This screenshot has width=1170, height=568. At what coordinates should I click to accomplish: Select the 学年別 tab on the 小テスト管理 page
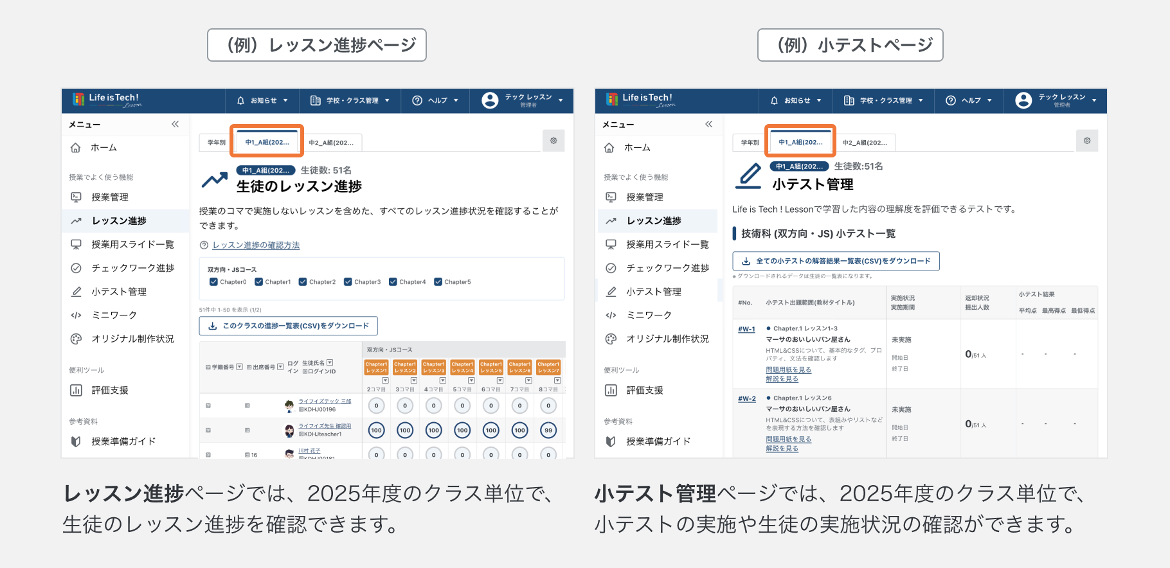[x=750, y=143]
